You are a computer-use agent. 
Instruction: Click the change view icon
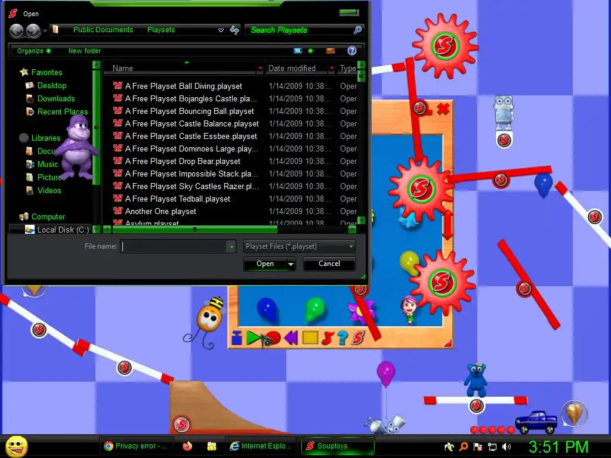pyautogui.click(x=298, y=51)
